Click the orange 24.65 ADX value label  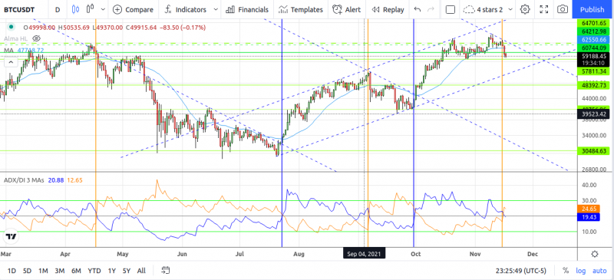coord(589,209)
